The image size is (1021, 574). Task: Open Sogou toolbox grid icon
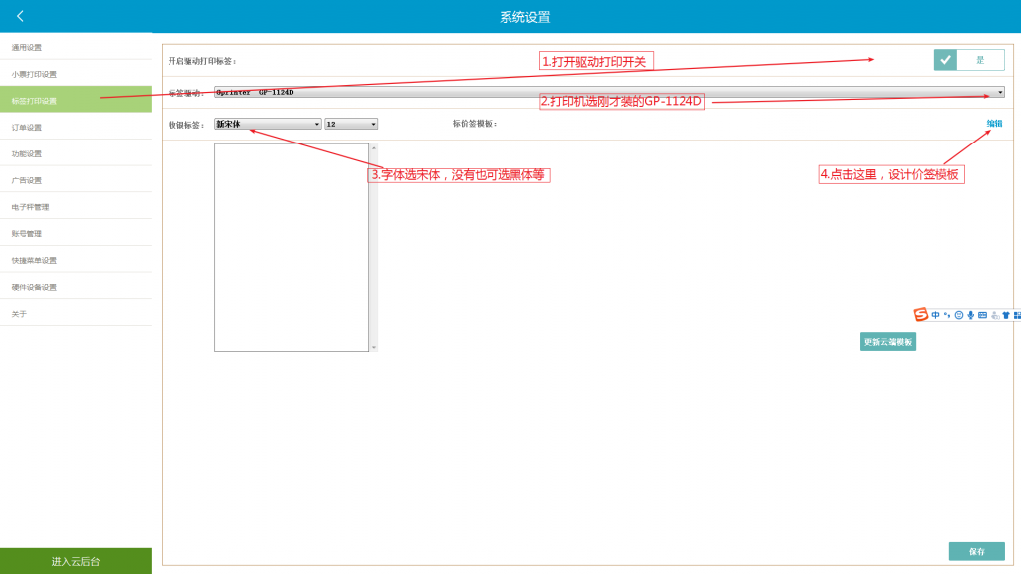(x=1017, y=315)
